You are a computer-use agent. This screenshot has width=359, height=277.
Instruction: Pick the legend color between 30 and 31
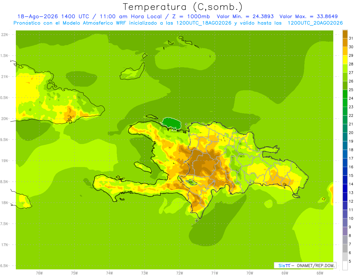pos(345,43)
